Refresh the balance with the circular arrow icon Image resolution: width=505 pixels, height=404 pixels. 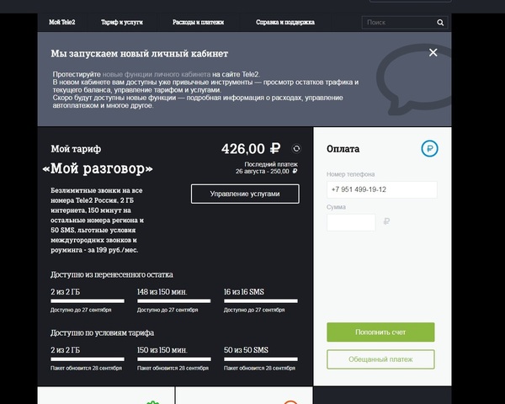click(x=296, y=148)
